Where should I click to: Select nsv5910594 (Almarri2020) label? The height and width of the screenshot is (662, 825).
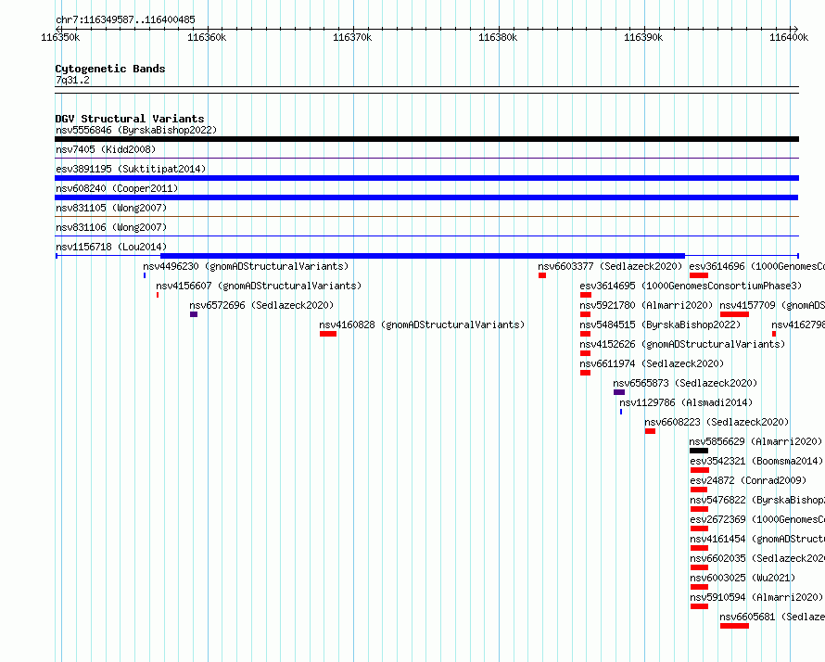756,597
